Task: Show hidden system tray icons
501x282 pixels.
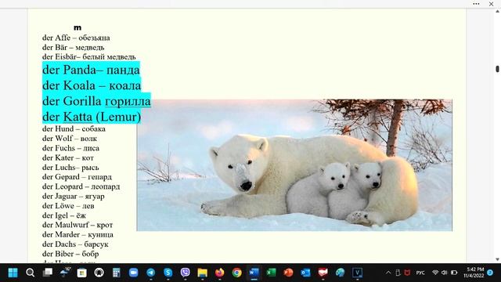Action: click(x=388, y=273)
